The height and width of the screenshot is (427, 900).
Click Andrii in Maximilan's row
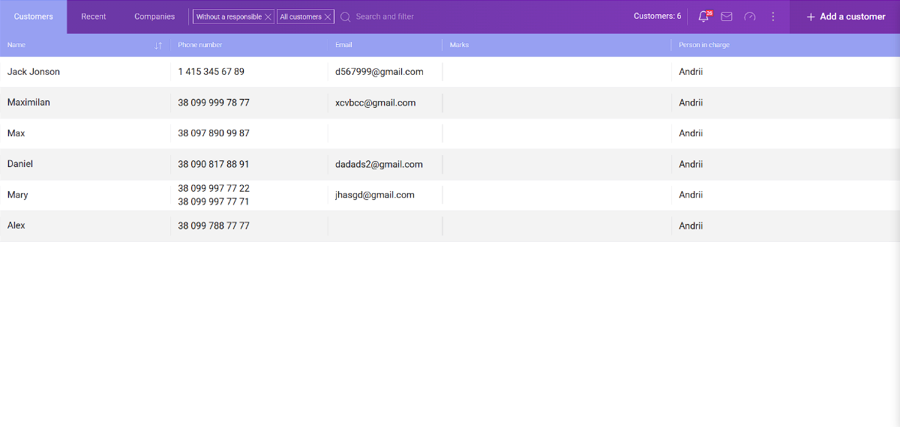pos(691,103)
